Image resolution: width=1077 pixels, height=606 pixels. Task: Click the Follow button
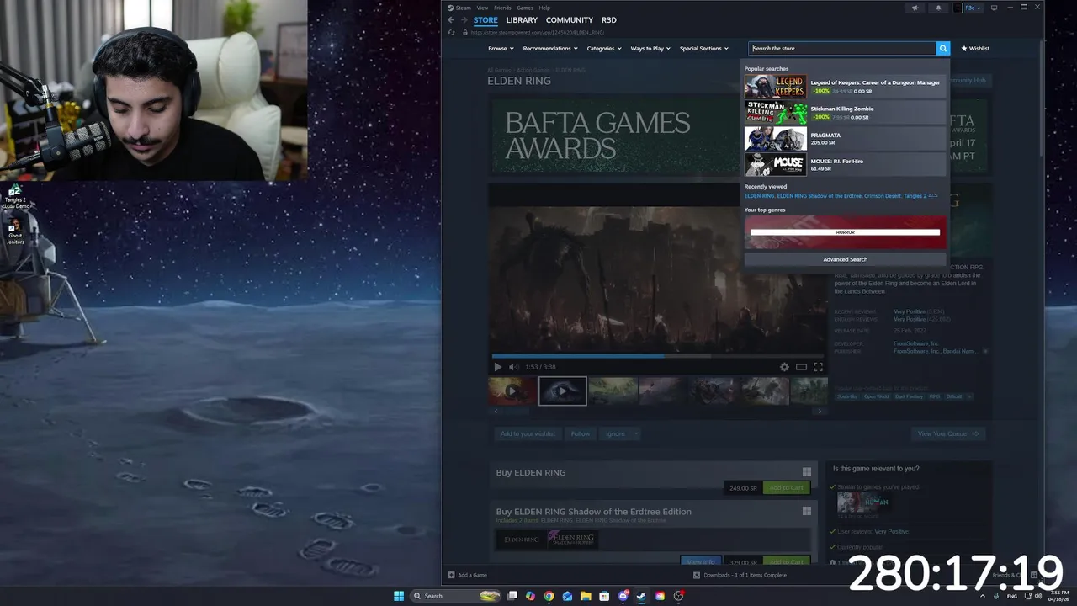pyautogui.click(x=581, y=433)
